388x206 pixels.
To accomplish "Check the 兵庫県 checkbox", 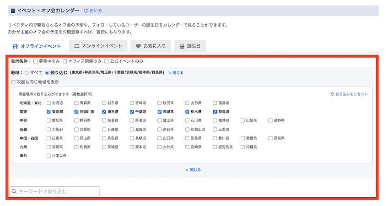I will tap(104, 130).
